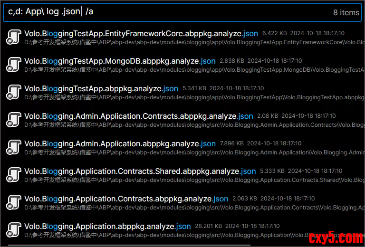Click the "8 items" result count
This screenshot has height=247, width=365.
pyautogui.click(x=346, y=13)
